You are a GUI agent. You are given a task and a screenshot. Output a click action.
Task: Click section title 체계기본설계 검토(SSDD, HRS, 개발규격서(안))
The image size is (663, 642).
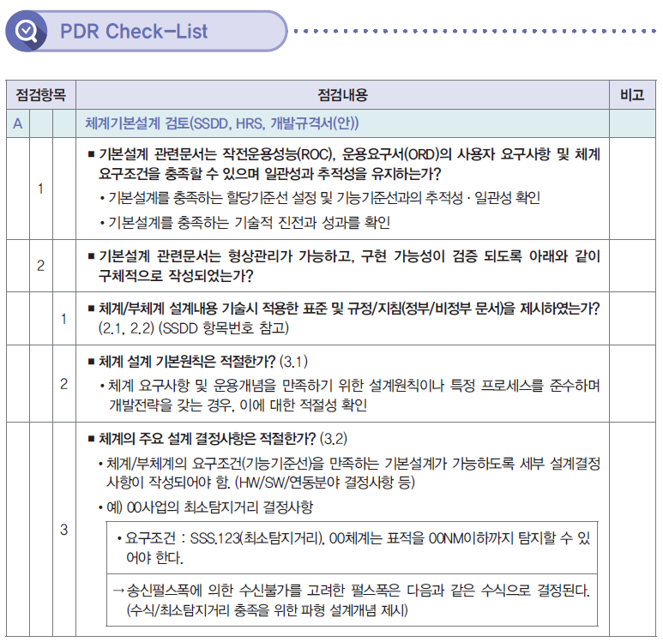tap(222, 123)
